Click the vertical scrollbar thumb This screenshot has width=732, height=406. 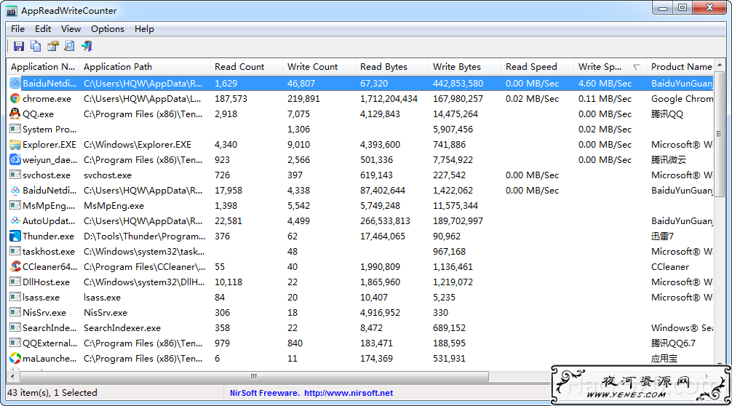pyautogui.click(x=720, y=135)
